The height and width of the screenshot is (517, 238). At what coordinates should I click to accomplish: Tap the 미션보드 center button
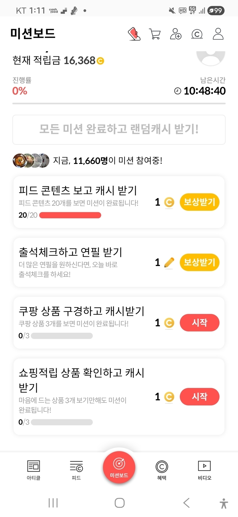click(x=119, y=468)
